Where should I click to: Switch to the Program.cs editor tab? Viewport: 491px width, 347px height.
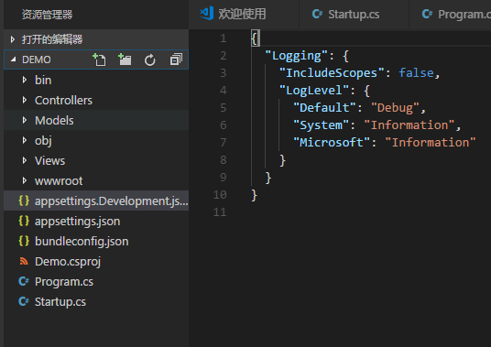click(451, 15)
